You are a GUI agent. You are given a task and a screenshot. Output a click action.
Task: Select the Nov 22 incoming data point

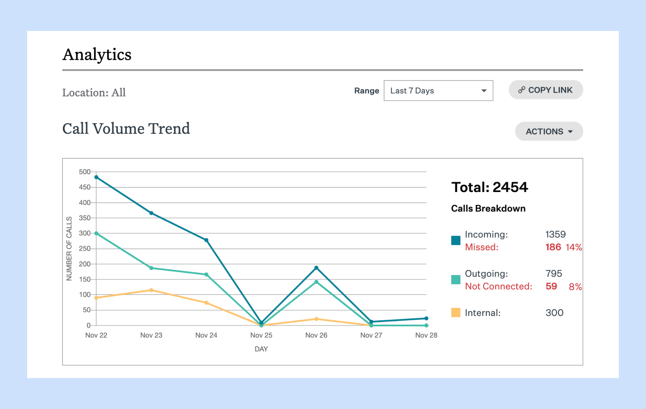[96, 177]
